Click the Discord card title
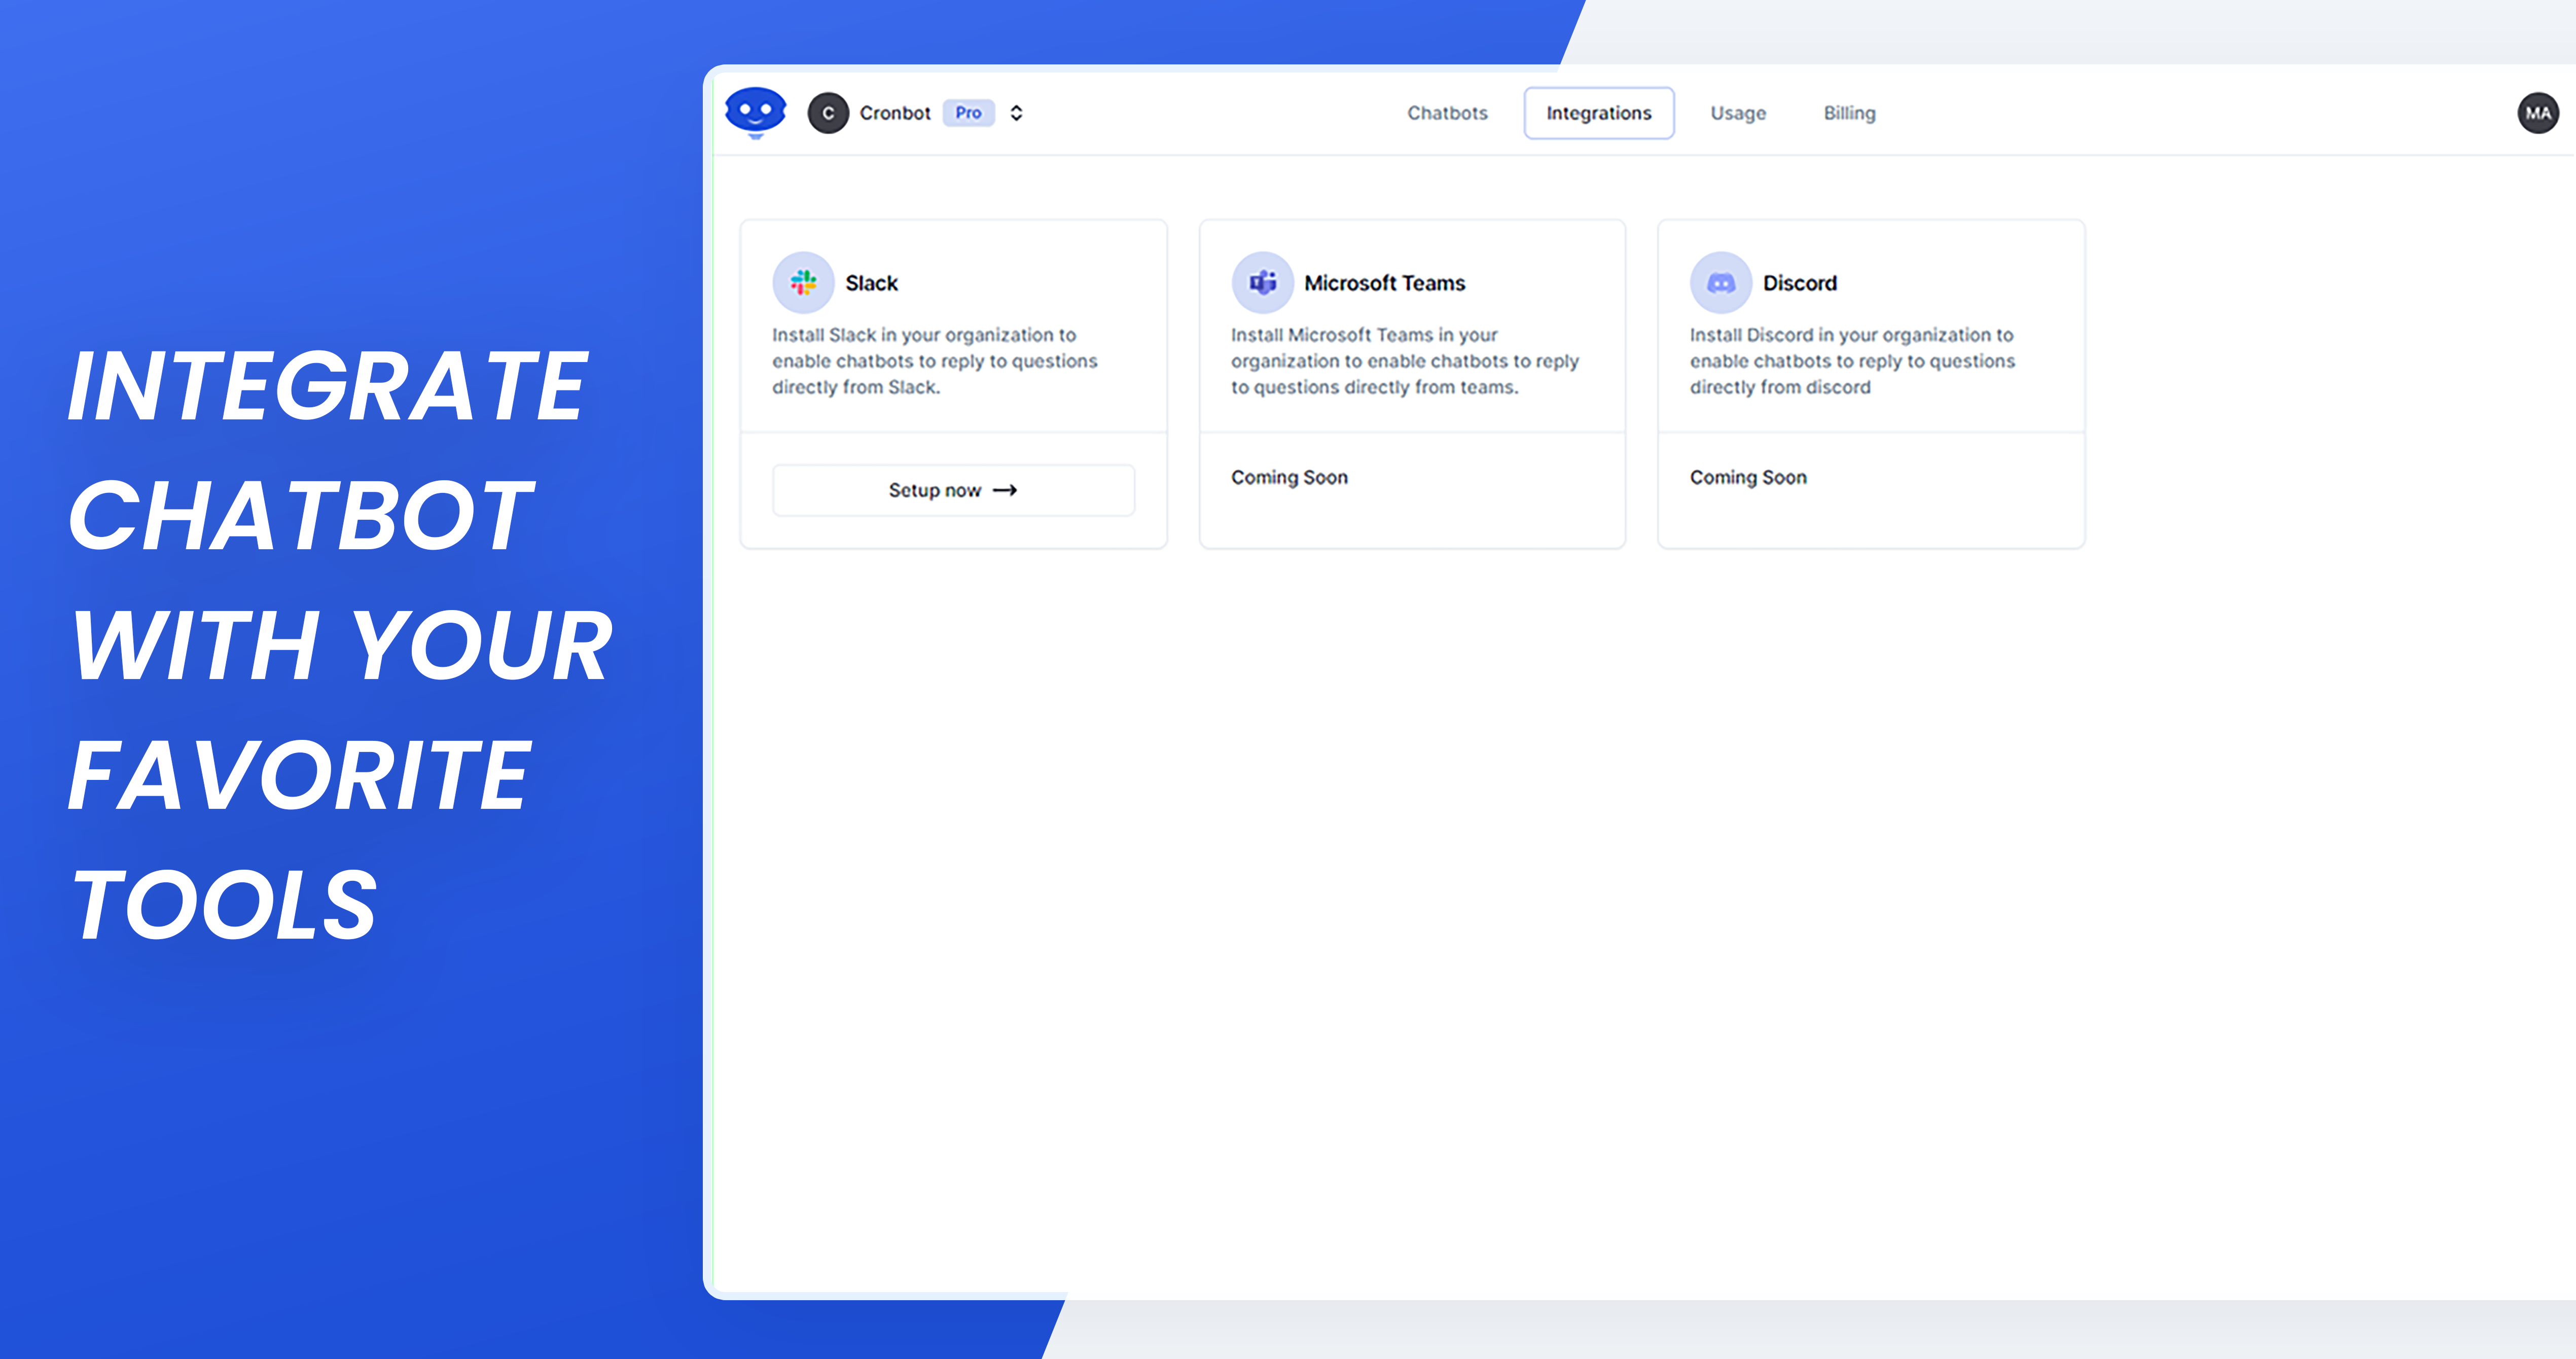2576x1359 pixels. coord(1799,283)
